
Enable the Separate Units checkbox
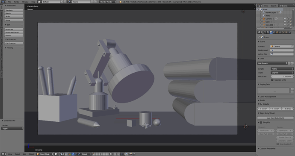272,80
